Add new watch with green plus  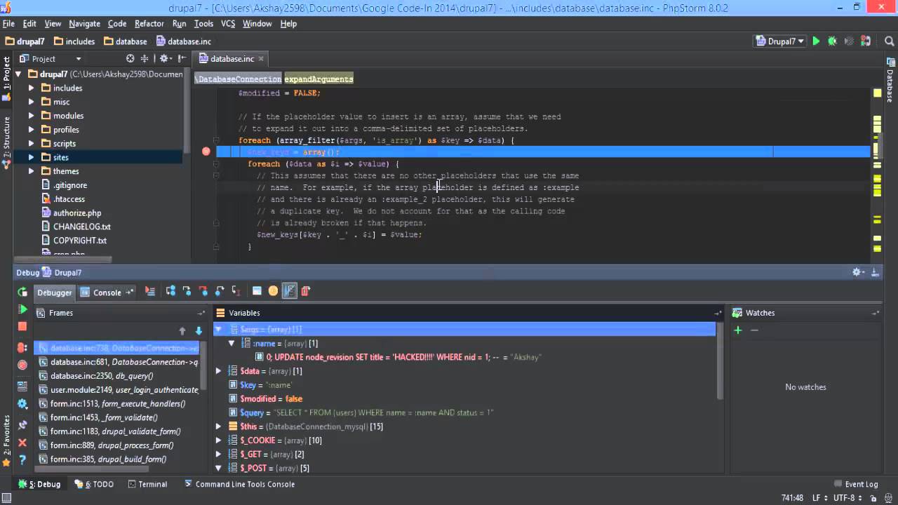coord(737,330)
